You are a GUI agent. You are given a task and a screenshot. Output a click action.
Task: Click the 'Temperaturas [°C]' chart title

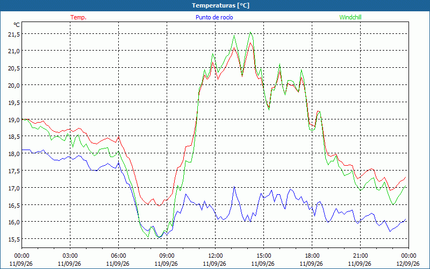(x=220, y=5)
